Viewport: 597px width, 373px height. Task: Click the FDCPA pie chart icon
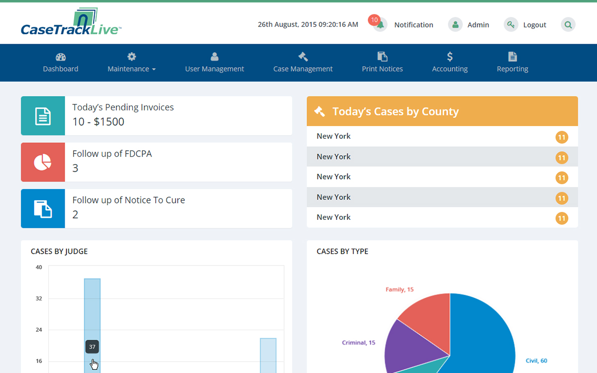[43, 162]
